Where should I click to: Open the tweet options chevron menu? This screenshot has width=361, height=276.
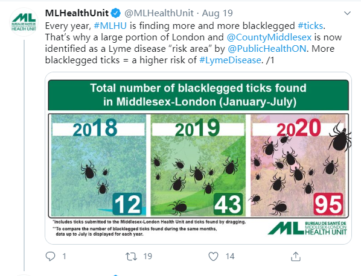[x=347, y=13]
